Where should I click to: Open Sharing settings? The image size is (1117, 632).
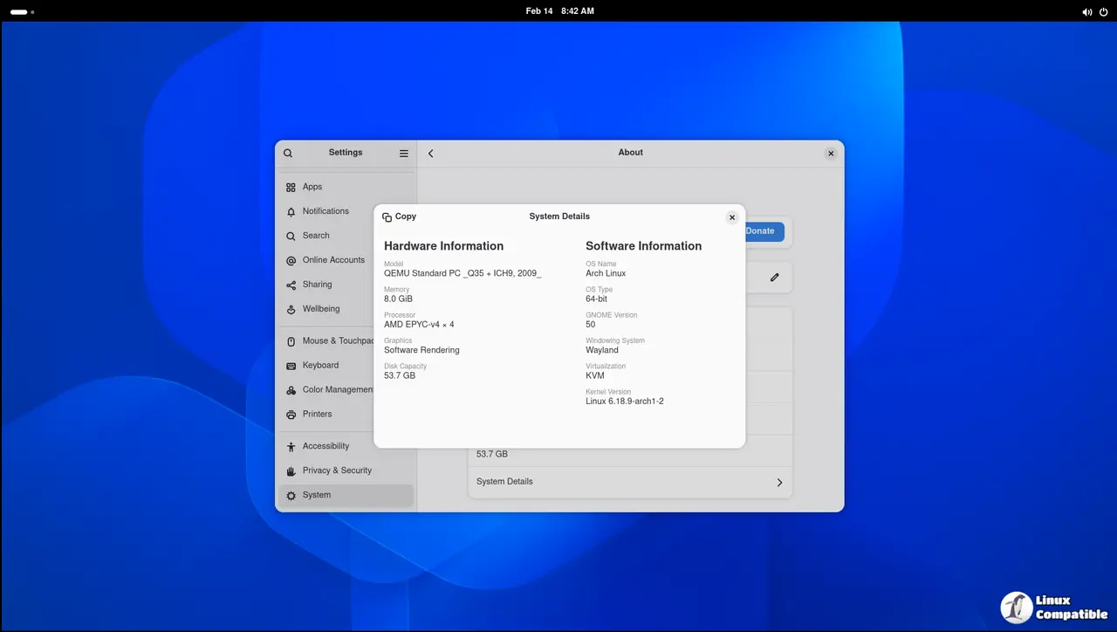(317, 285)
